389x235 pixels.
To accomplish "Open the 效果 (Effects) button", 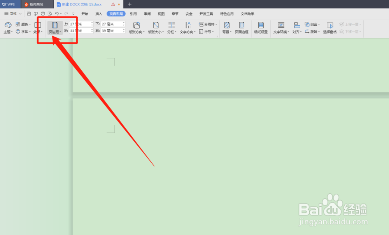I will click(x=38, y=28).
